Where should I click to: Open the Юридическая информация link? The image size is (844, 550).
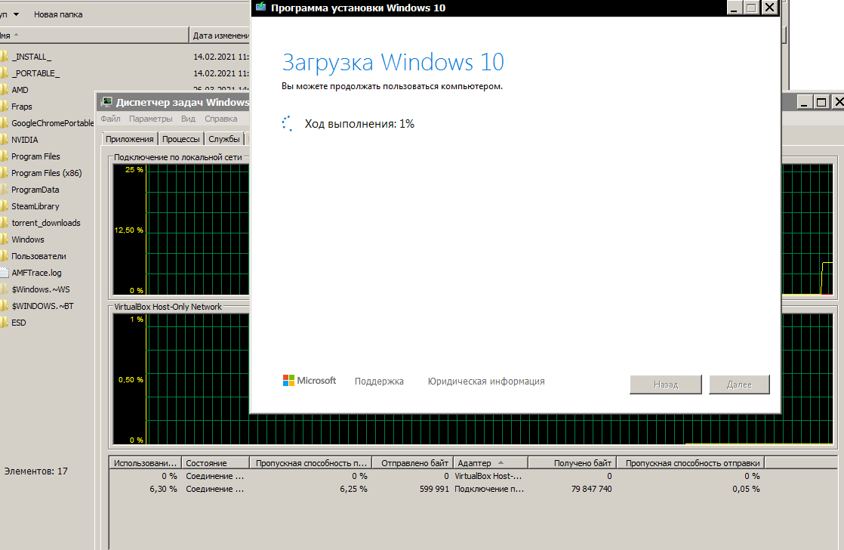(486, 382)
